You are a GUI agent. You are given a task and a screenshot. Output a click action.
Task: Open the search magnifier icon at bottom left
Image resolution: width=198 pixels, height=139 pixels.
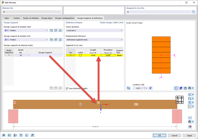click(4, 135)
